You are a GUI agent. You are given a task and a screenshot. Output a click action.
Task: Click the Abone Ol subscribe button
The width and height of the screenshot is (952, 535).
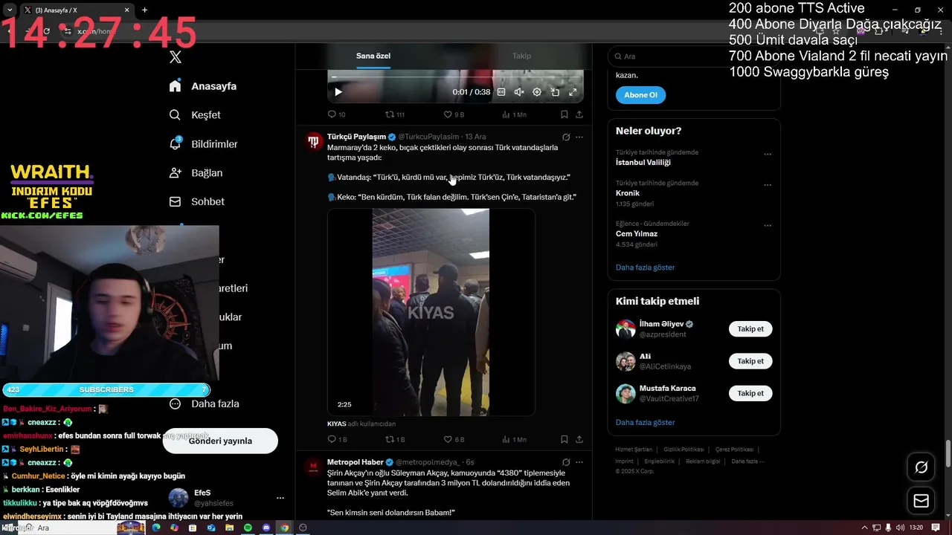click(640, 95)
